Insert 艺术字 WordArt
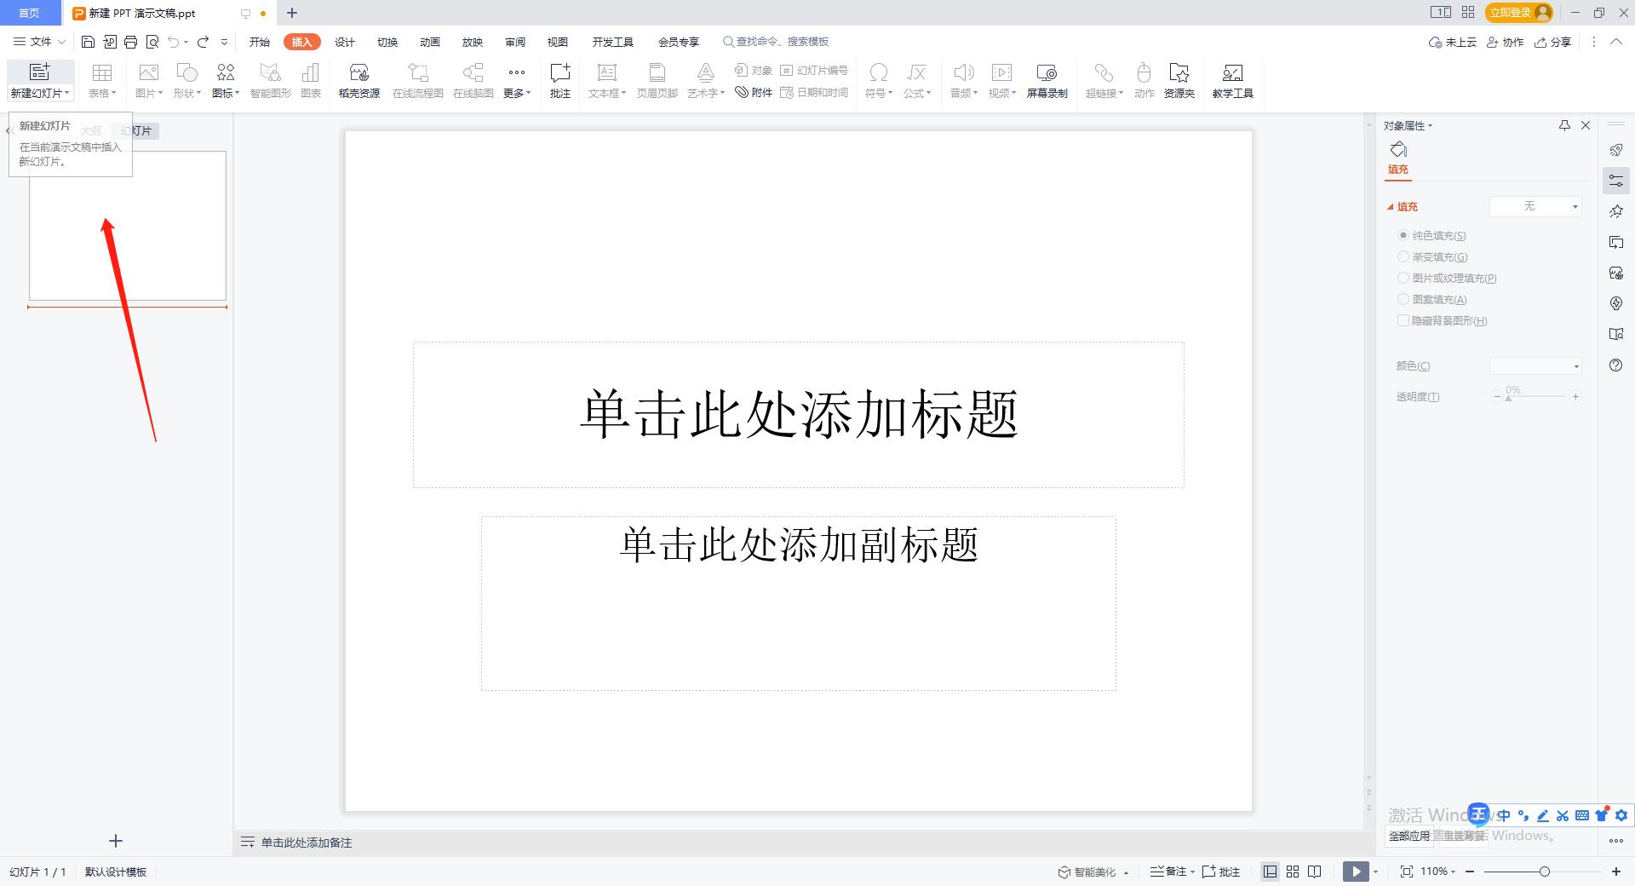 pyautogui.click(x=703, y=81)
